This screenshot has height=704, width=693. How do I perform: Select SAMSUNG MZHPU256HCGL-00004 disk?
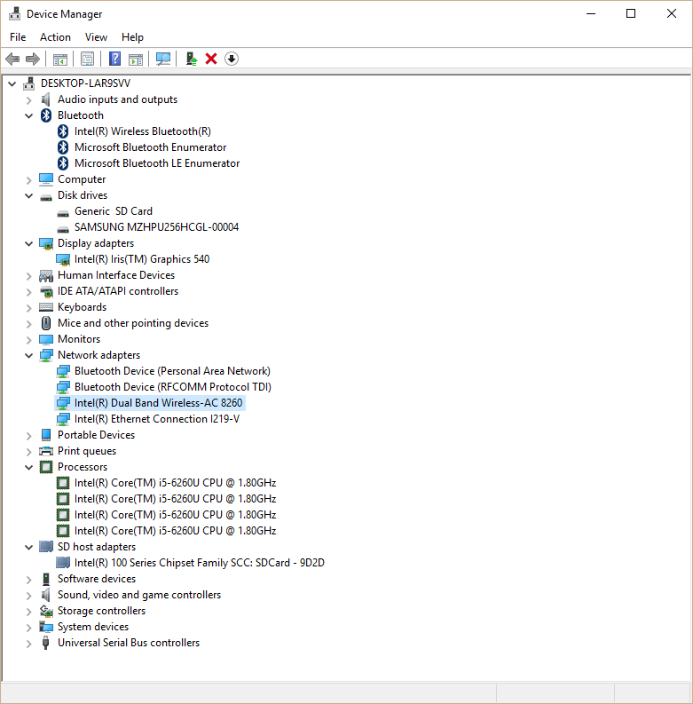coord(157,227)
